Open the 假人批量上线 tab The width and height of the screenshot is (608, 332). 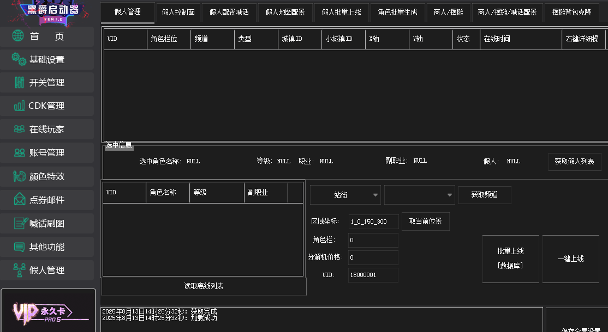(341, 12)
